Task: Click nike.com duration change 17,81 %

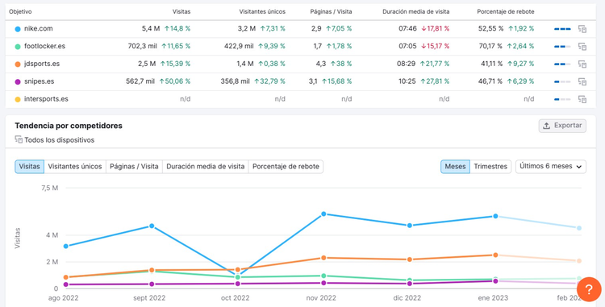Action: pyautogui.click(x=436, y=28)
